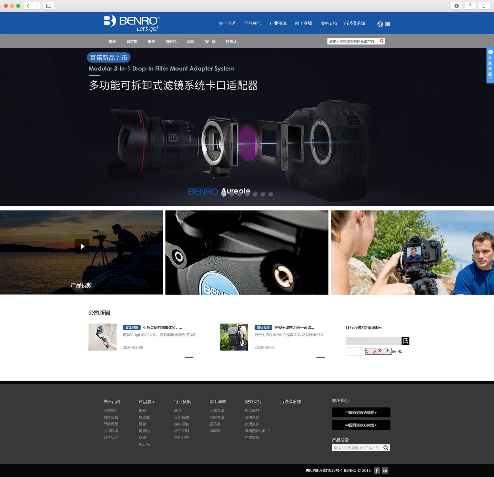Select 滤镜 category in gray bar

190,41
